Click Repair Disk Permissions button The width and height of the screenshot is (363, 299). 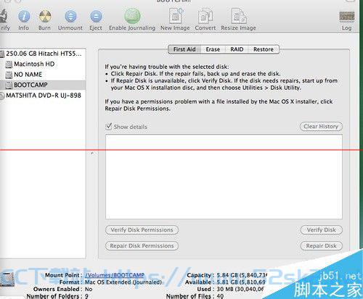pos(142,245)
